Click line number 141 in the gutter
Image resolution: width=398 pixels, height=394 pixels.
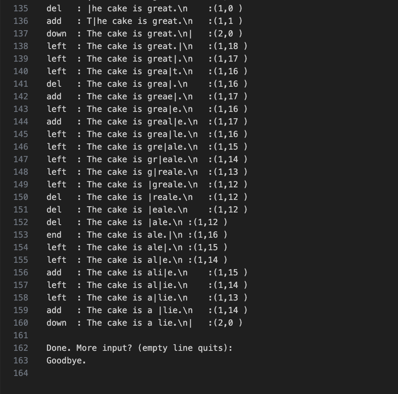[21, 84]
